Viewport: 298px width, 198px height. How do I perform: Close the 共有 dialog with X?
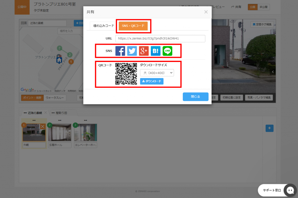point(206,12)
